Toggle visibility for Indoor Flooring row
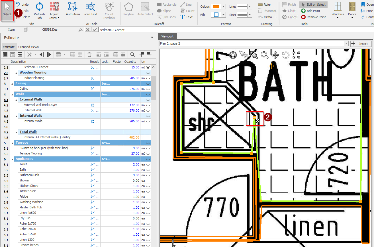374x247 pixels. [148, 78]
